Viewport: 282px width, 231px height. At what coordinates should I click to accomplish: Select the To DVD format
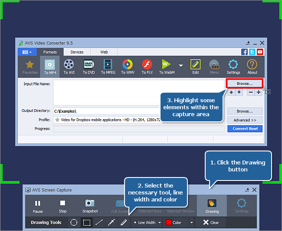(x=89, y=67)
